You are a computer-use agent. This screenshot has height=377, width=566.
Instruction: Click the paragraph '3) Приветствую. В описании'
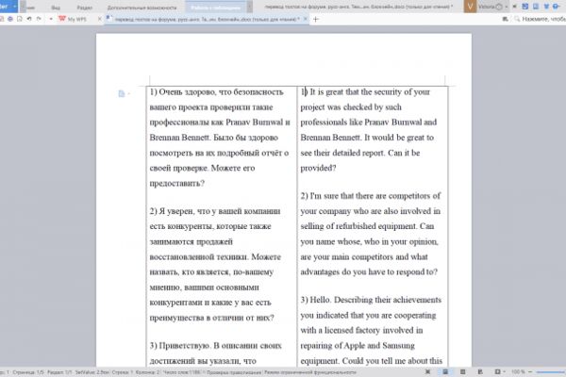tap(215, 352)
